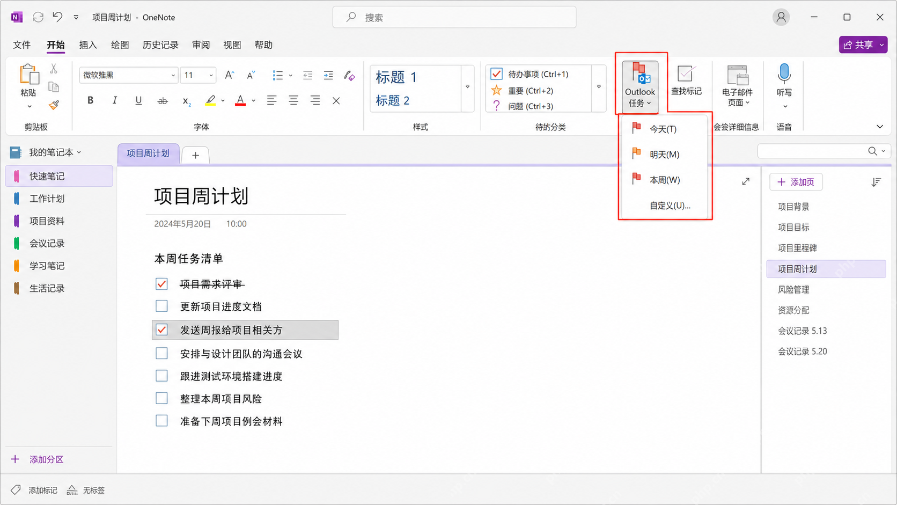Align text left
Viewport: 897px width, 505px height.
click(272, 100)
